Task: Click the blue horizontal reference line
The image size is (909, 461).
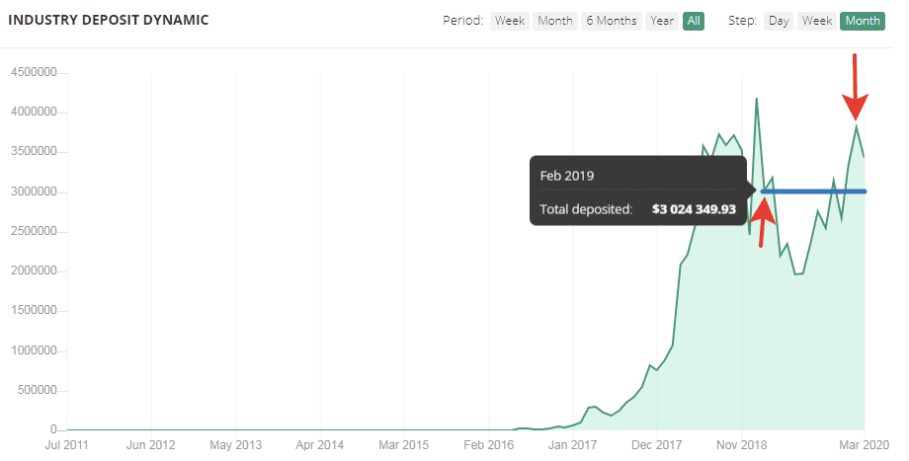Action: [x=813, y=192]
